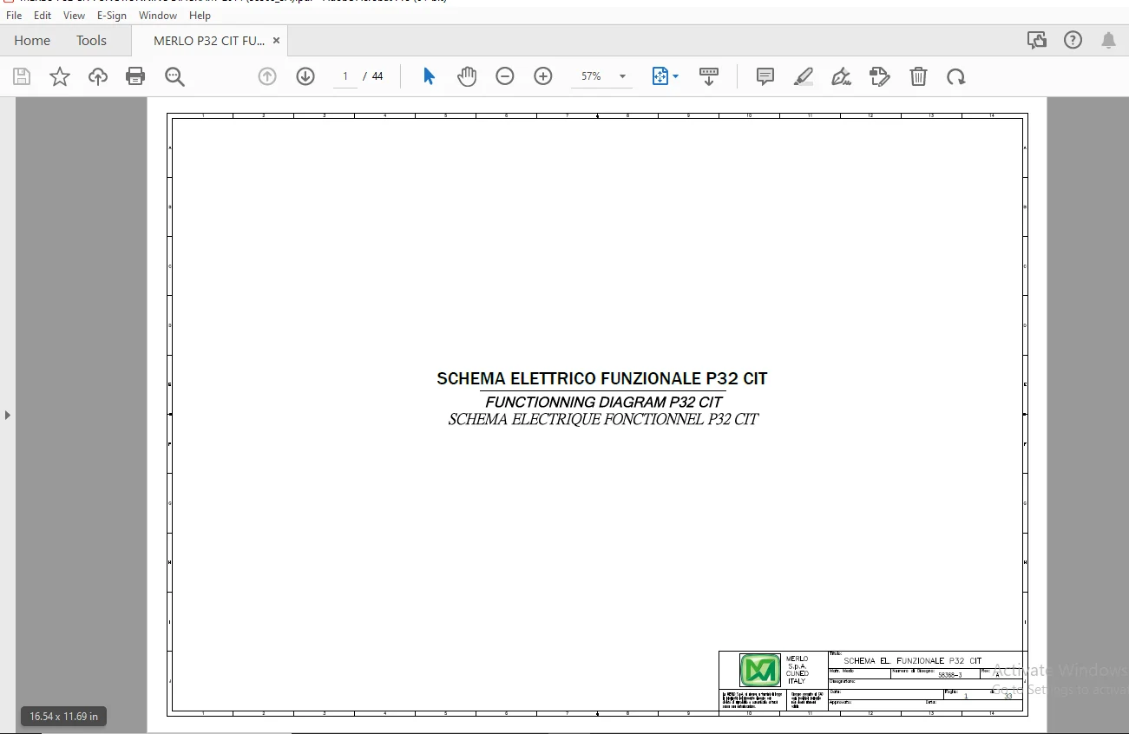Click title block text SCHEMA EL. FUNZIONALE P32 CIT
The height and width of the screenshot is (734, 1129).
coord(912,661)
